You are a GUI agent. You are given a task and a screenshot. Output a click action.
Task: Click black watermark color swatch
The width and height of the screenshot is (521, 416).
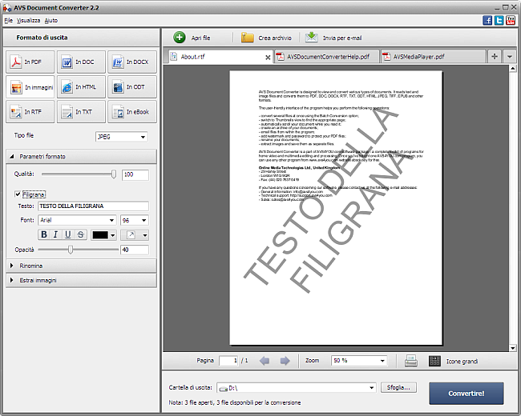[100, 235]
